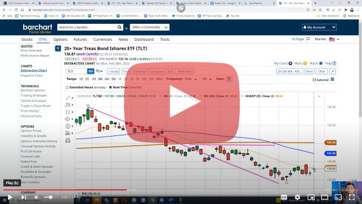
Task: Start the video with the large play button
Action: pyautogui.click(x=182, y=102)
